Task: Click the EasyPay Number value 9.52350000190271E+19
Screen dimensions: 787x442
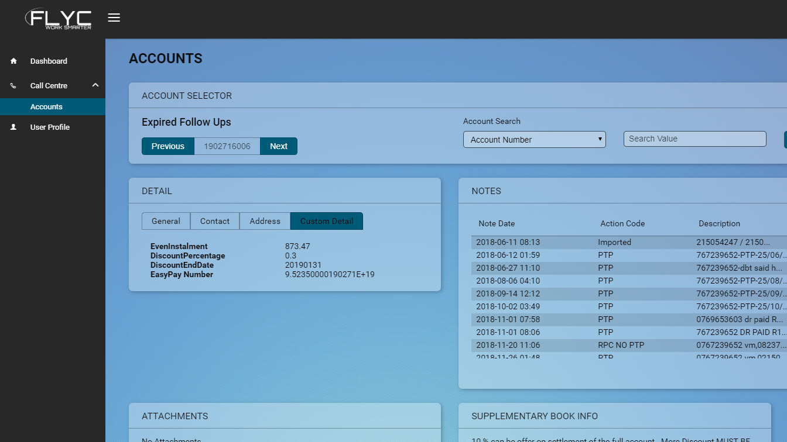Action: tap(330, 274)
